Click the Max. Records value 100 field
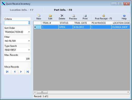Screen dimensions: 132x100 (x=17, y=59)
